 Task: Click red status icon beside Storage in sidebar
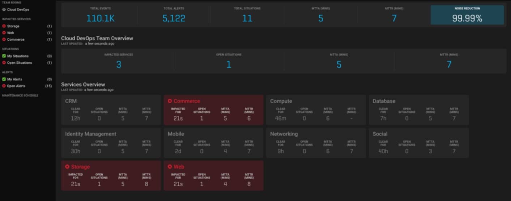4,26
